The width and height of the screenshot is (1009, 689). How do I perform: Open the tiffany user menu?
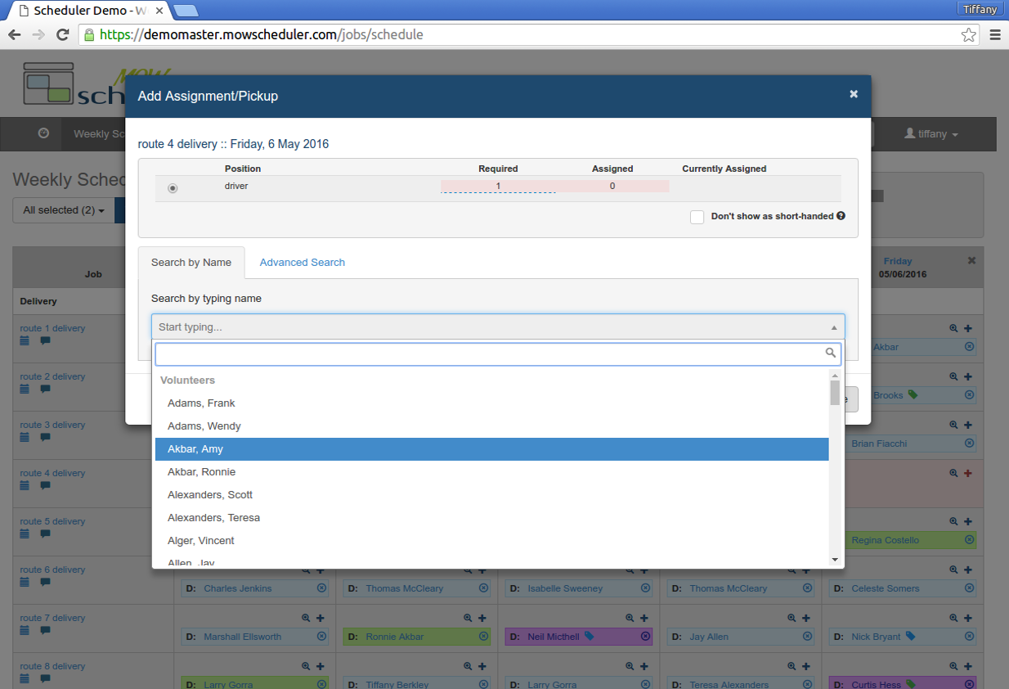(x=931, y=134)
